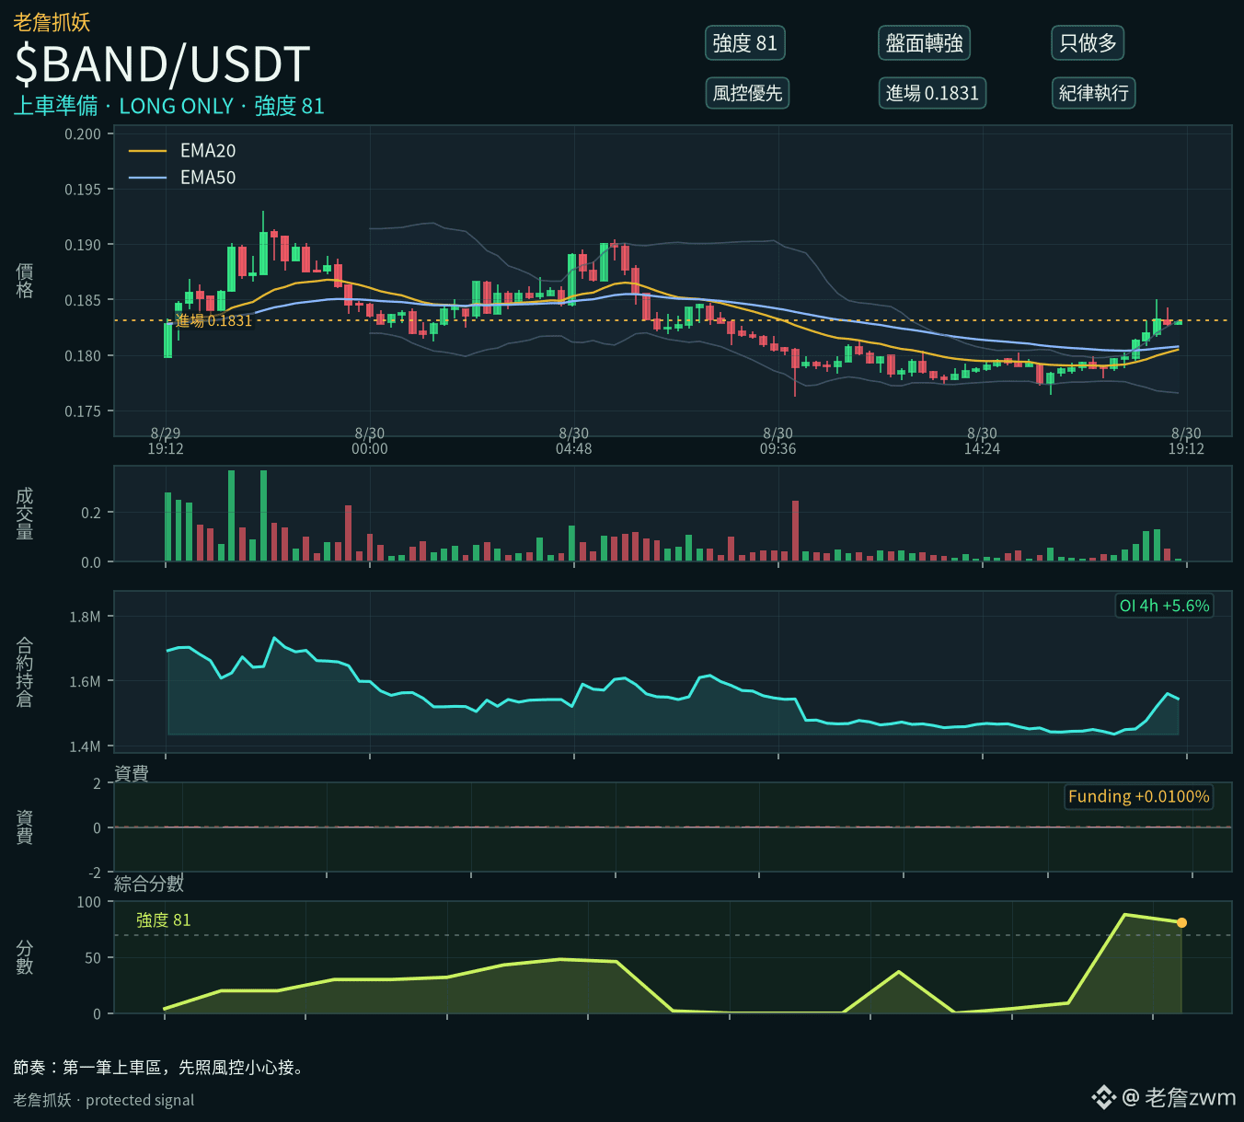Click the 節奏 footer note text
Screen dimensions: 1244x1122
click(159, 1068)
